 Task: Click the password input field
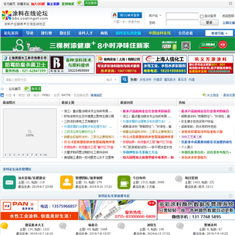pos(182,22)
